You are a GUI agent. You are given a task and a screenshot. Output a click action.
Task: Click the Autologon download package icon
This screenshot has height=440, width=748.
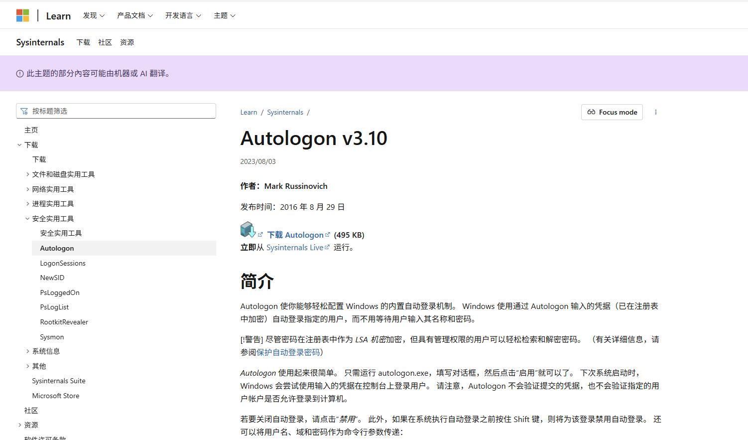(x=247, y=229)
